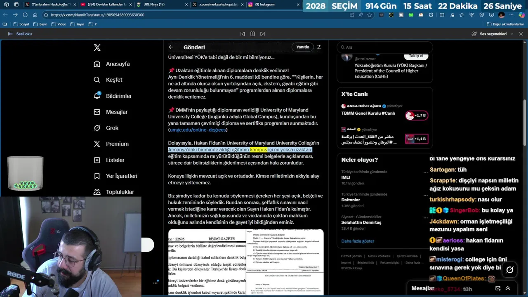The height and width of the screenshot is (297, 528).
Task: Open umgc.edu/online-degrees link
Action: pyautogui.click(x=198, y=130)
